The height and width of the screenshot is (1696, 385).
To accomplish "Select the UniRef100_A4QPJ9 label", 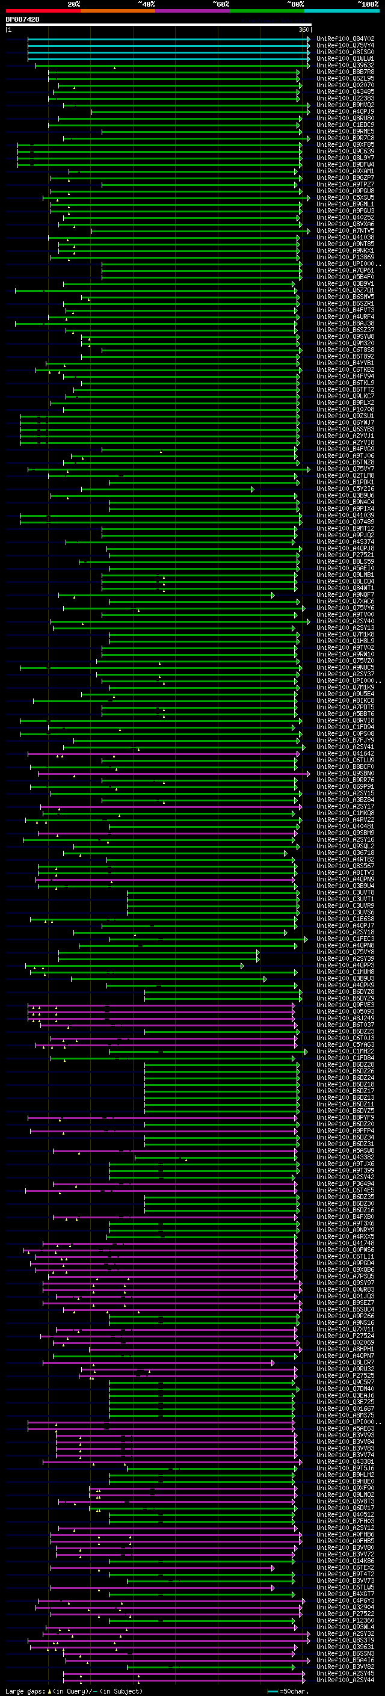I will click(x=345, y=111).
